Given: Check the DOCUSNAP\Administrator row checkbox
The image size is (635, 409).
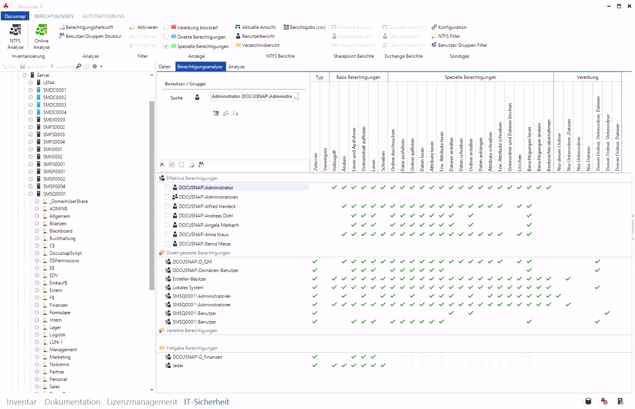Looking at the screenshot, I should point(167,187).
